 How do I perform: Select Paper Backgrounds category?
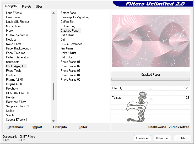tap(18, 48)
